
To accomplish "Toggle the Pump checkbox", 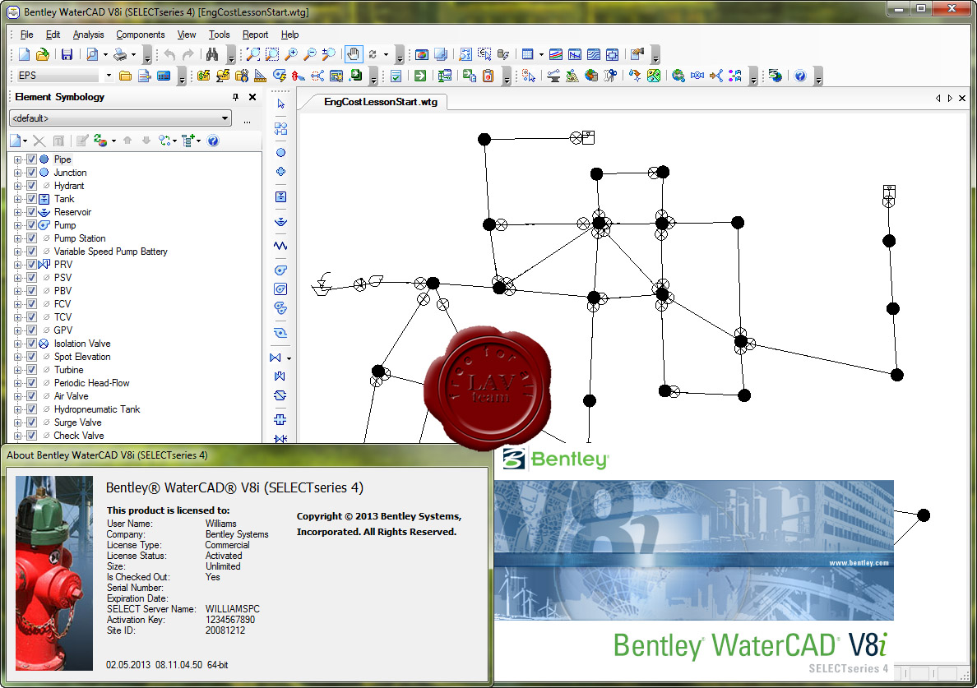I will pos(32,225).
